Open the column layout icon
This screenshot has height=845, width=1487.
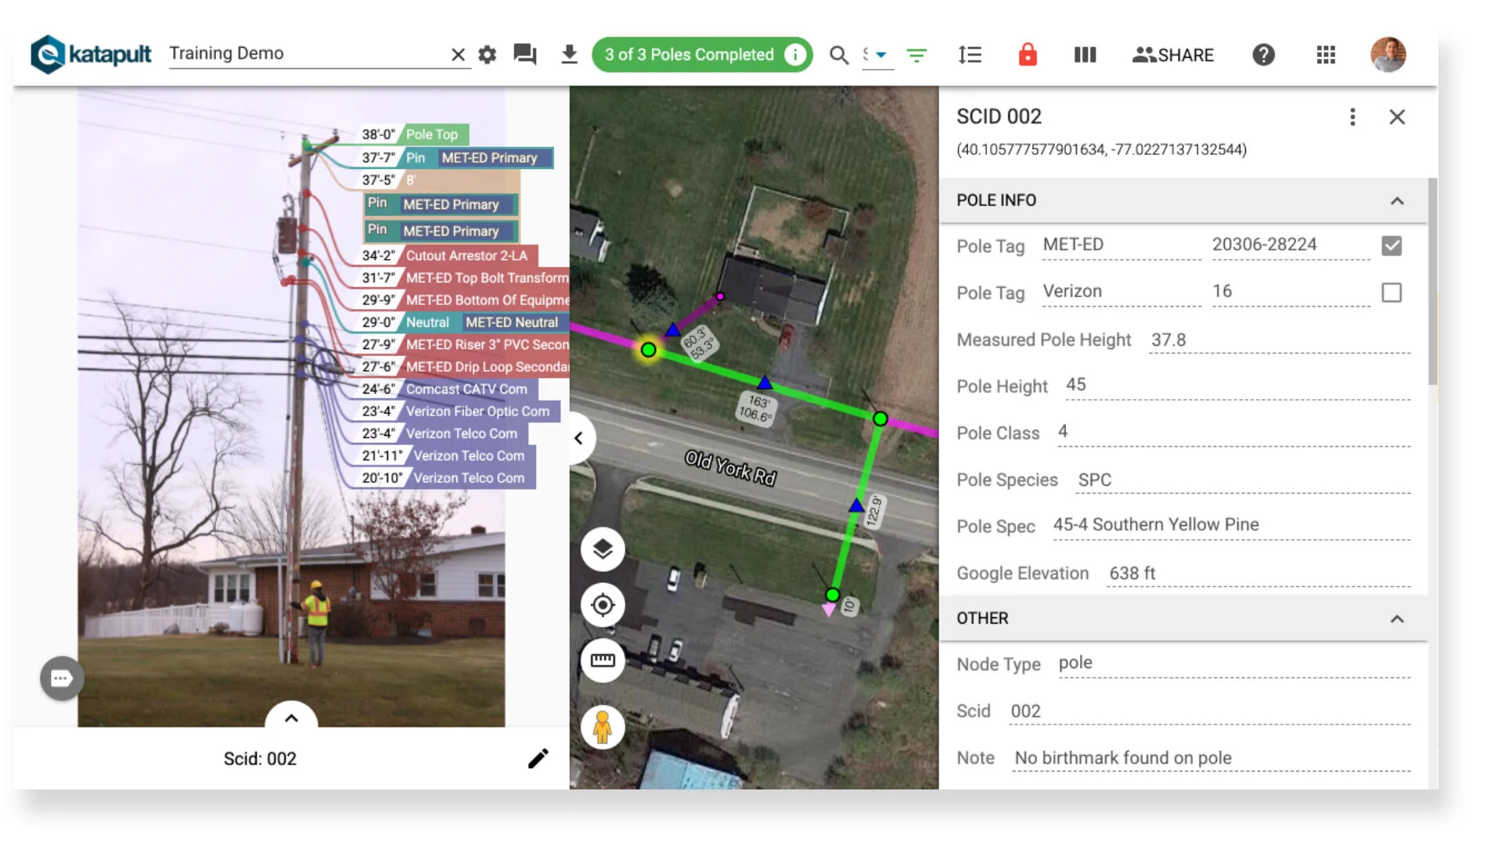[1085, 55]
